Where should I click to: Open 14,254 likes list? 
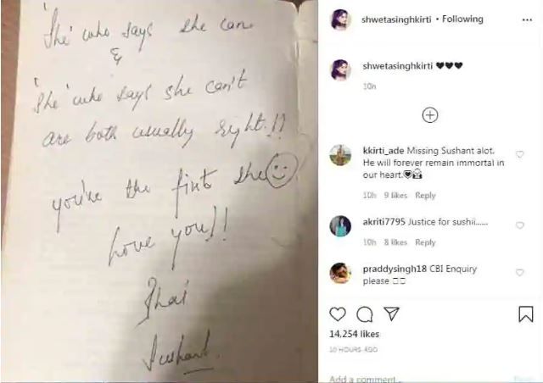[x=355, y=334]
